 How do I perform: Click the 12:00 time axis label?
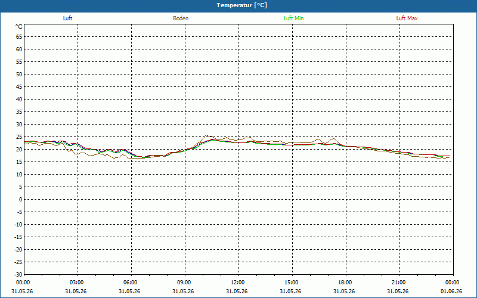click(237, 283)
